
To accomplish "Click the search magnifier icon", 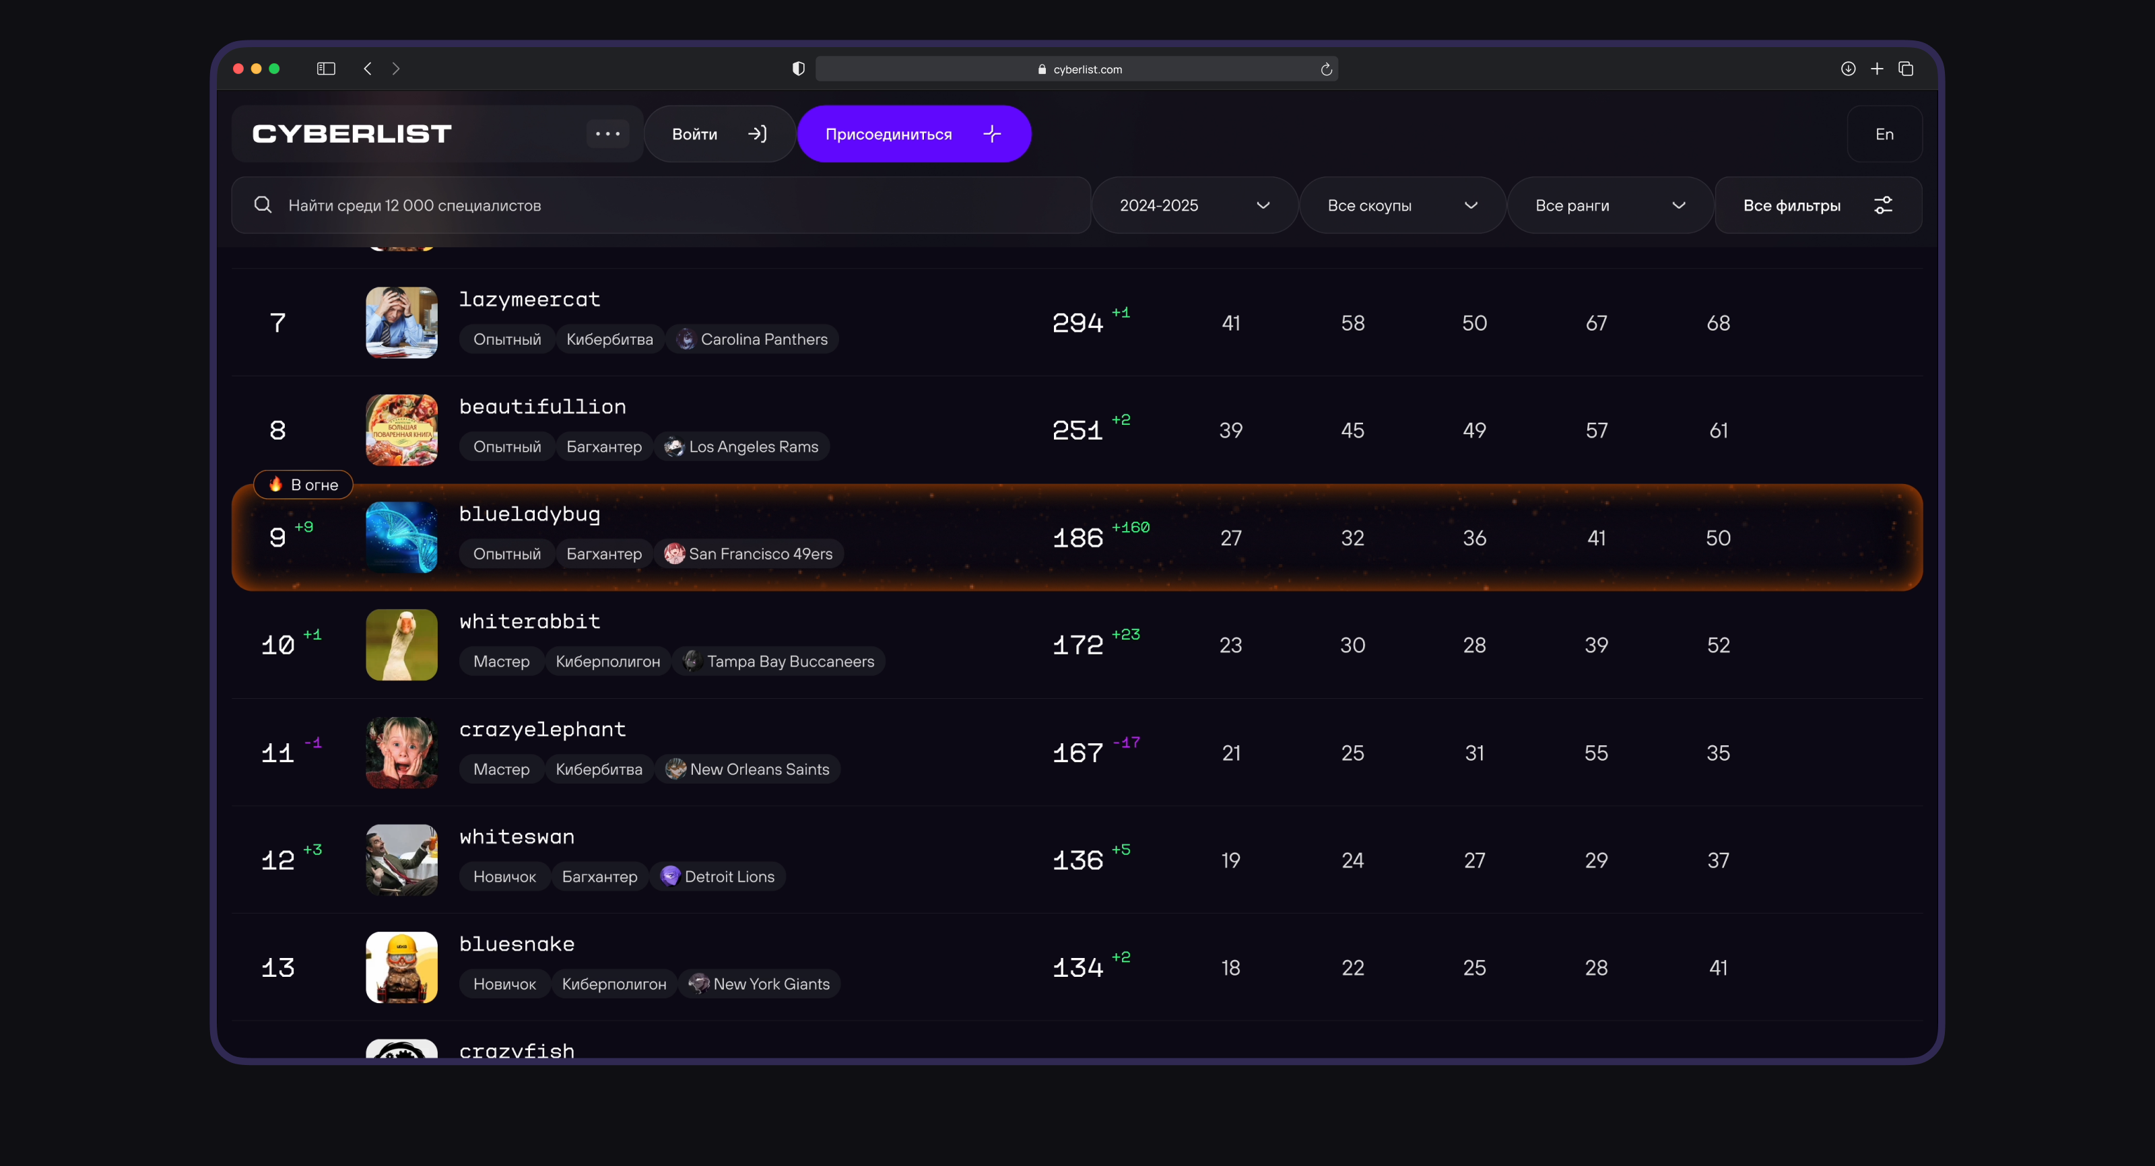I will (x=263, y=205).
